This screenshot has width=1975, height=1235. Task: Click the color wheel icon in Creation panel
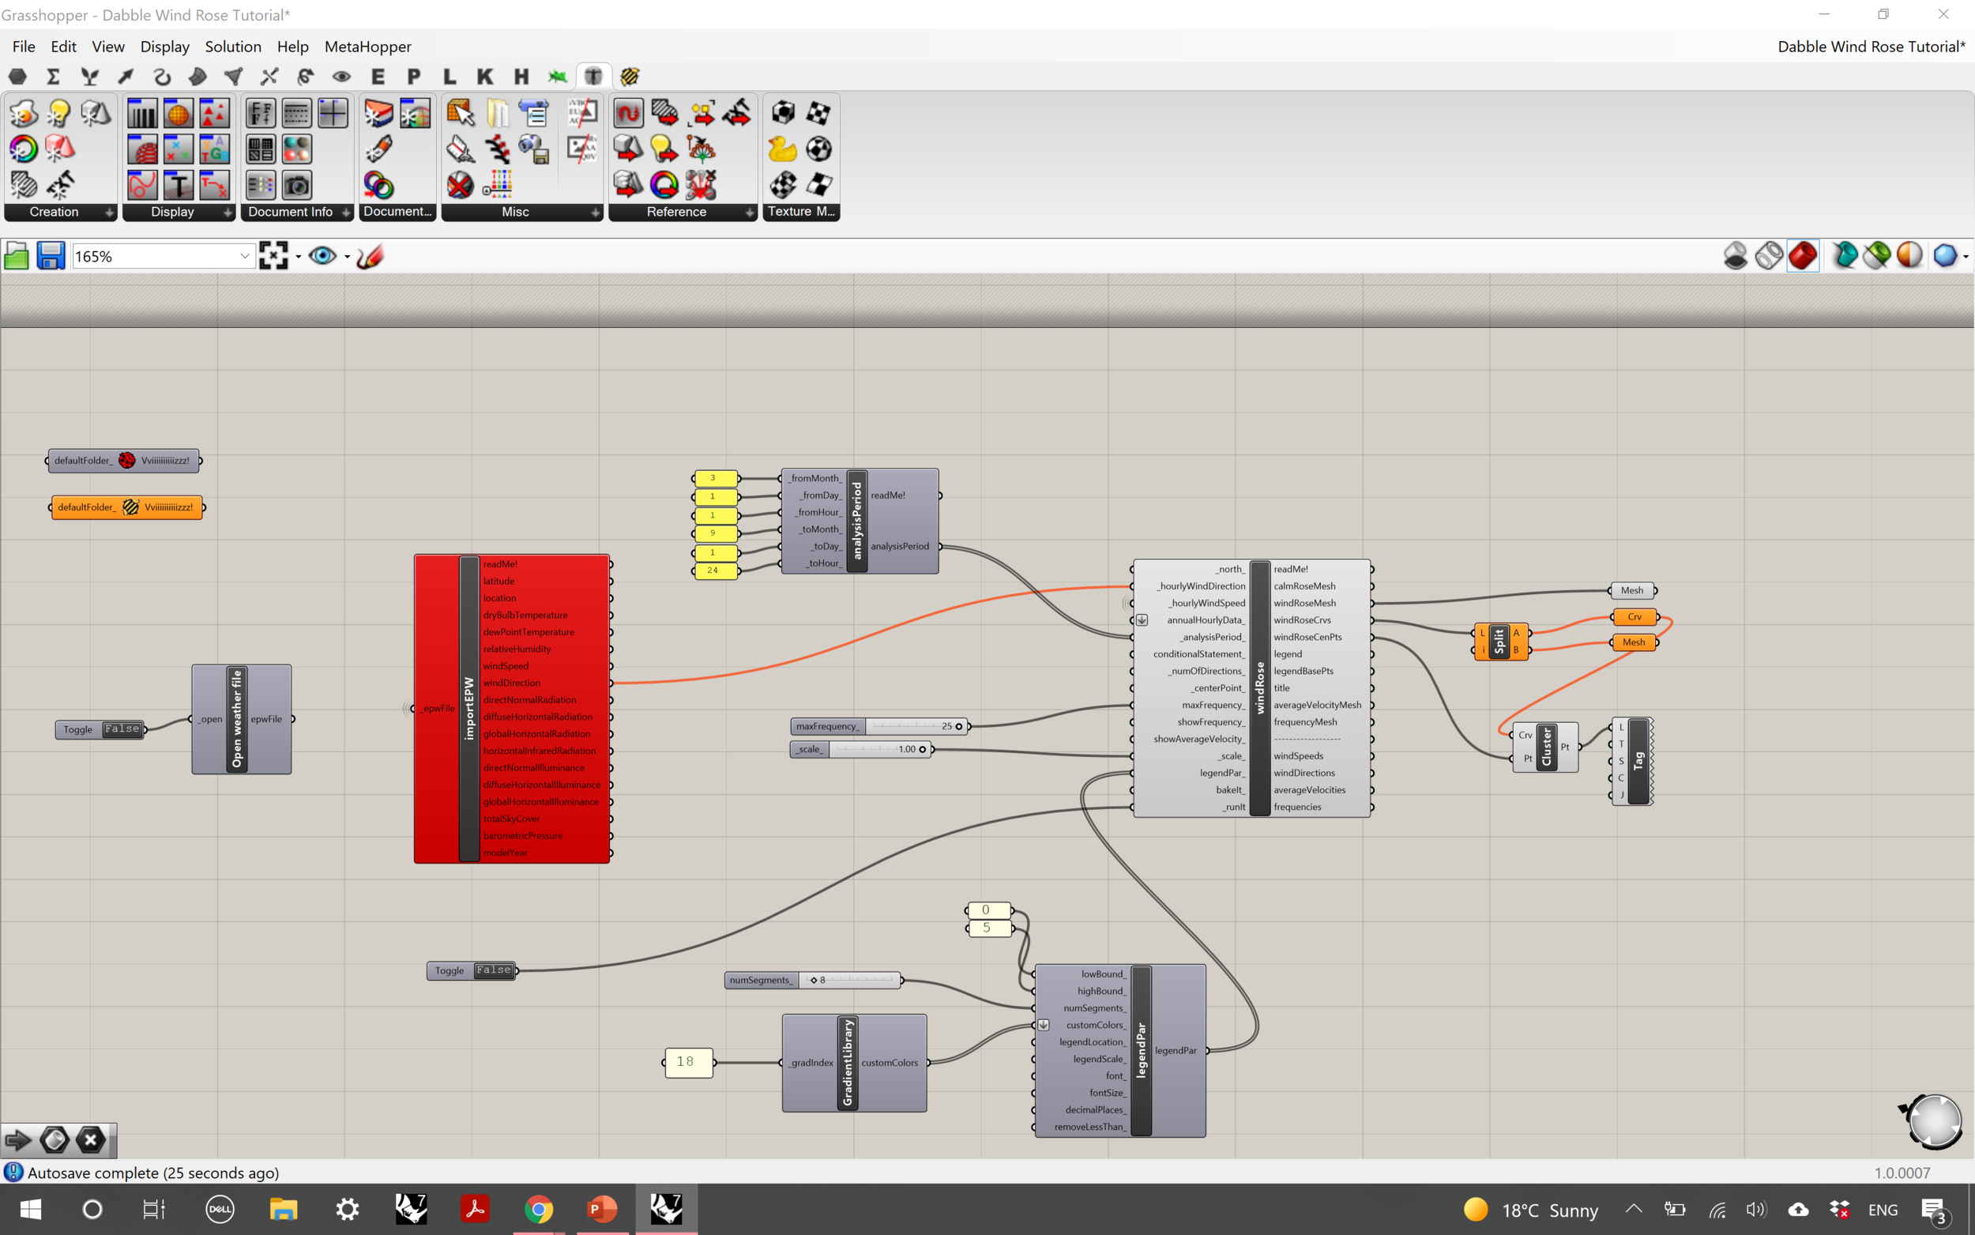coord(23,149)
